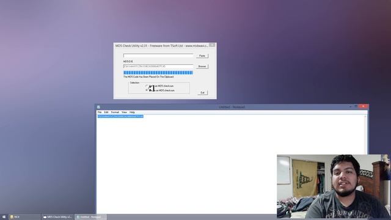The height and width of the screenshot is (220, 391).
Task: Close the Notepad window
Action: click(363, 106)
